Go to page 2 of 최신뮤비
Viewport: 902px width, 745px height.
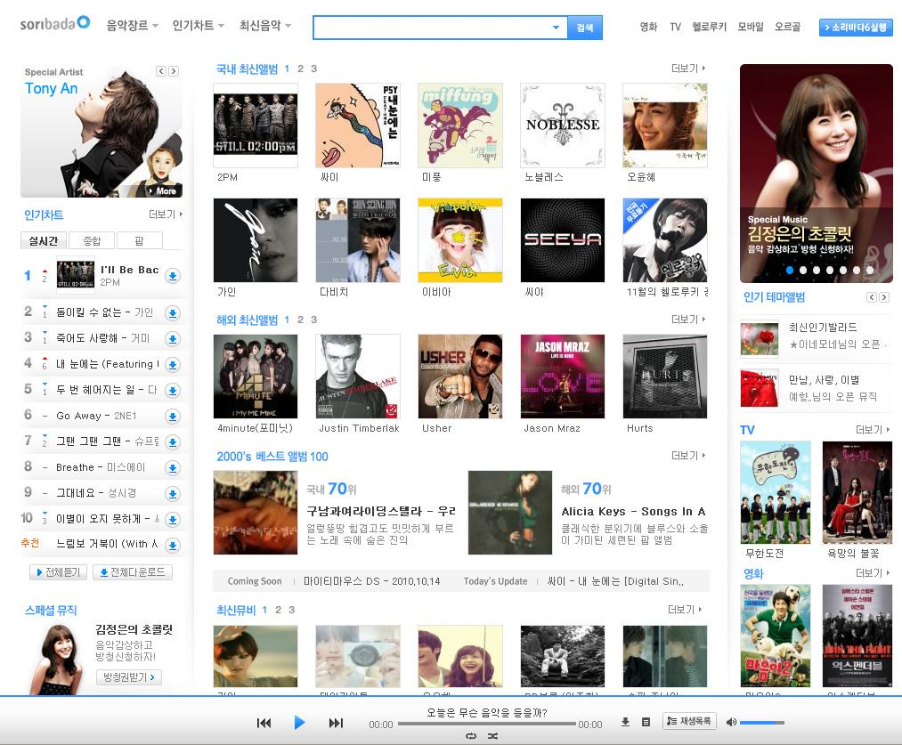(279, 610)
